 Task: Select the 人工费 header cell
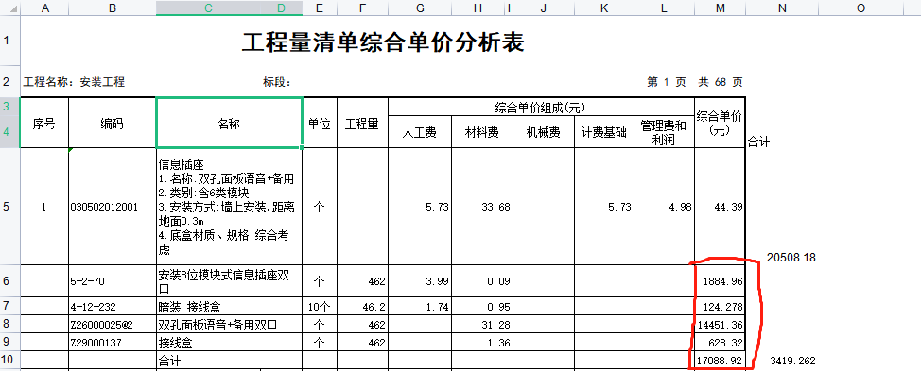tap(420, 133)
